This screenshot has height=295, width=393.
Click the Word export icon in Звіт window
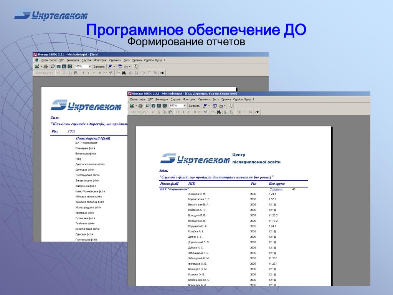(110, 66)
